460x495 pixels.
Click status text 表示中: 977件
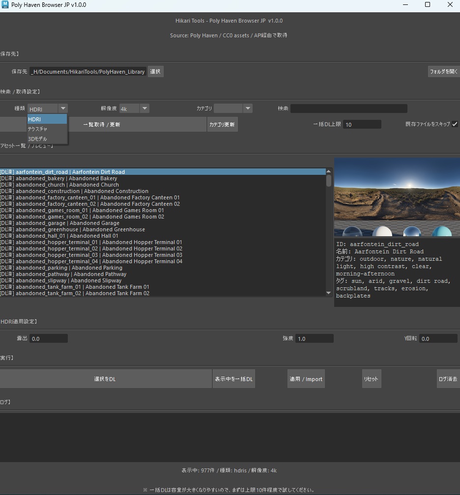pyautogui.click(x=198, y=470)
